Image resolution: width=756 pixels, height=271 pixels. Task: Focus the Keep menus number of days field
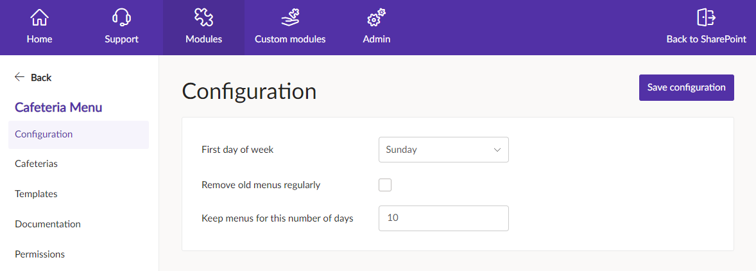click(443, 218)
